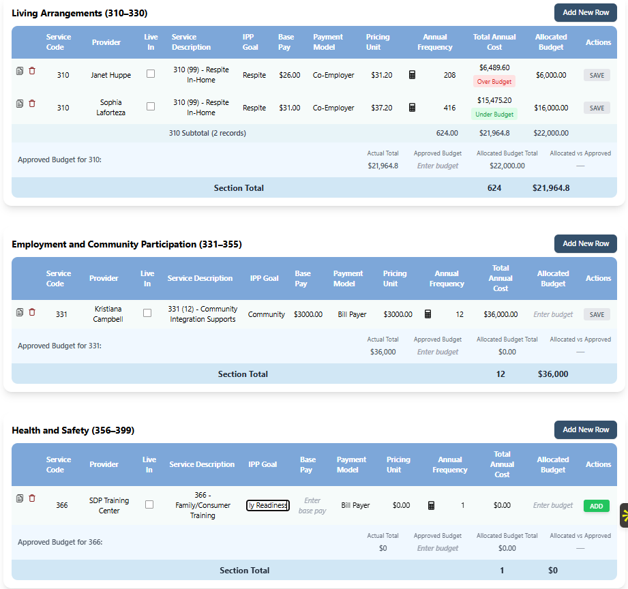Enable Live In for Kristiana Campbell
The height and width of the screenshot is (589, 628).
(147, 312)
